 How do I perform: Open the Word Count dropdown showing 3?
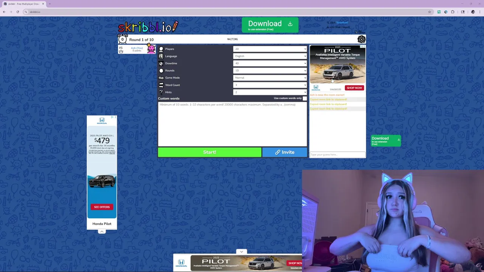pyautogui.click(x=270, y=85)
